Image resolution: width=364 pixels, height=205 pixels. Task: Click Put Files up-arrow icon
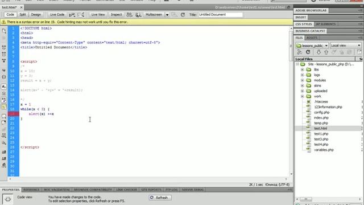click(x=326, y=52)
